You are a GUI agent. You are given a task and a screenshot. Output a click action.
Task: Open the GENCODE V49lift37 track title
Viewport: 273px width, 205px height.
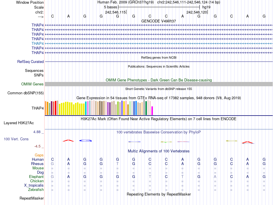(159, 21)
